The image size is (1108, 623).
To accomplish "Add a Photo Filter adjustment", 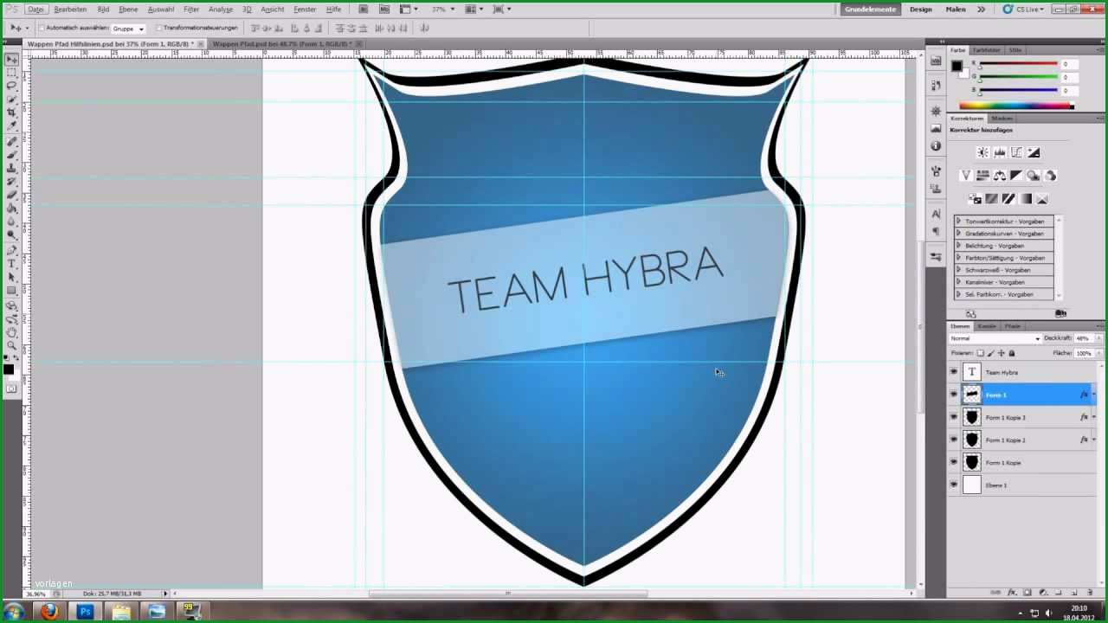I will pos(1033,176).
